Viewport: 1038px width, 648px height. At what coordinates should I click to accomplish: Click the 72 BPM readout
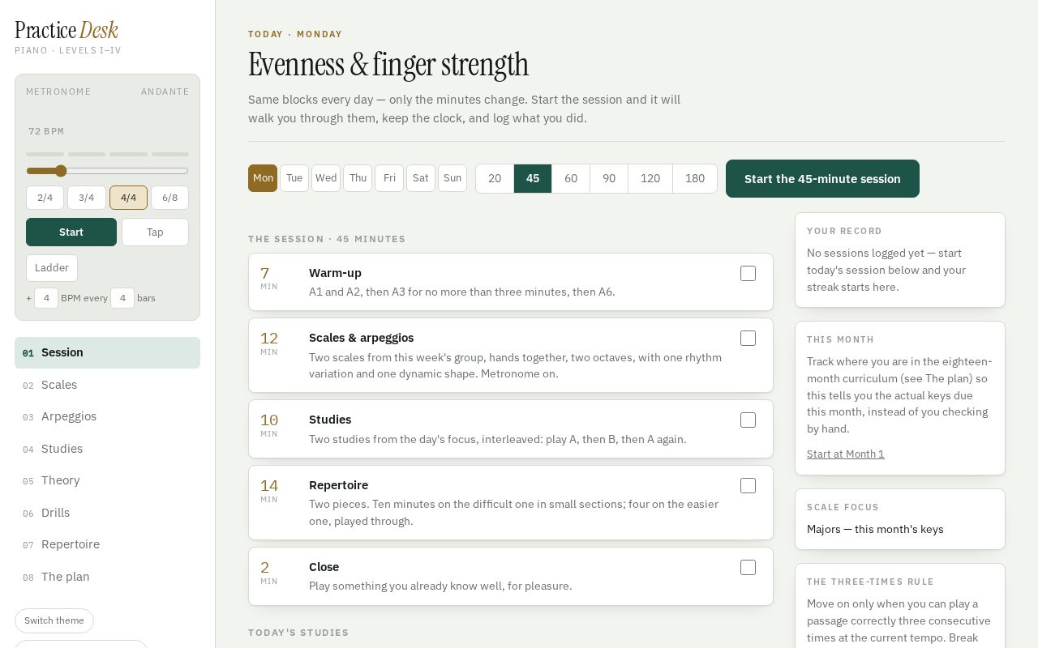[x=46, y=131]
